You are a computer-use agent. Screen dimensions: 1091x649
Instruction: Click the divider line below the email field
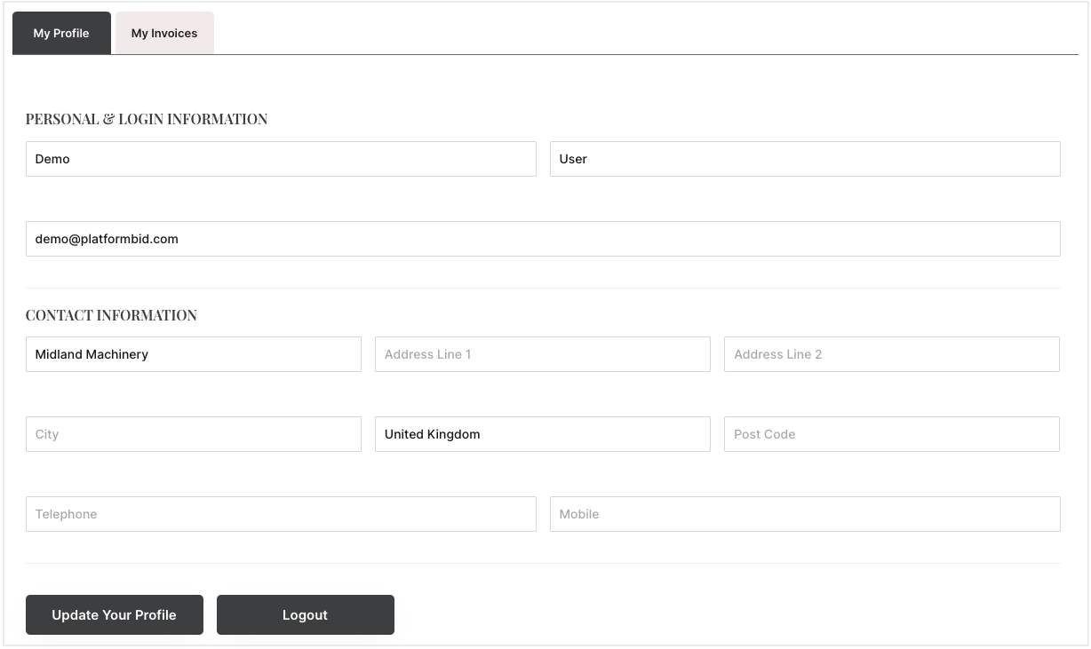click(542, 288)
